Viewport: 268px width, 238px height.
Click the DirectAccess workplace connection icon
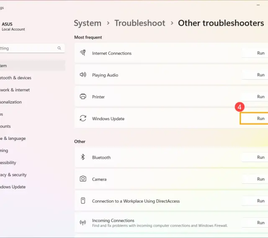[x=83, y=200]
